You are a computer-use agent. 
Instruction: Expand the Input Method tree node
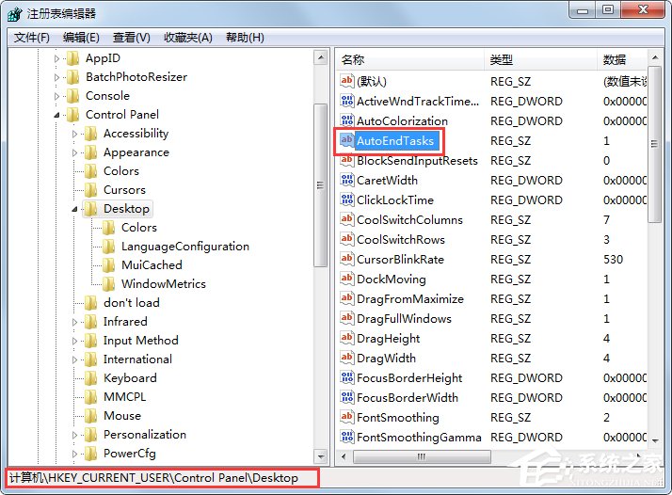74,341
